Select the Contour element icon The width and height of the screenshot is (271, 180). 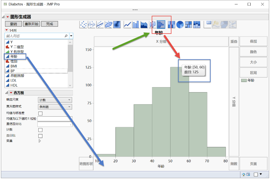(x=117, y=25)
